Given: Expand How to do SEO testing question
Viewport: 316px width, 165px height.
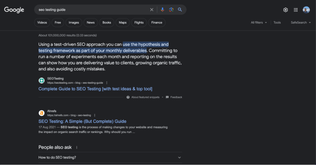Looking at the screenshot, I should coord(110,158).
